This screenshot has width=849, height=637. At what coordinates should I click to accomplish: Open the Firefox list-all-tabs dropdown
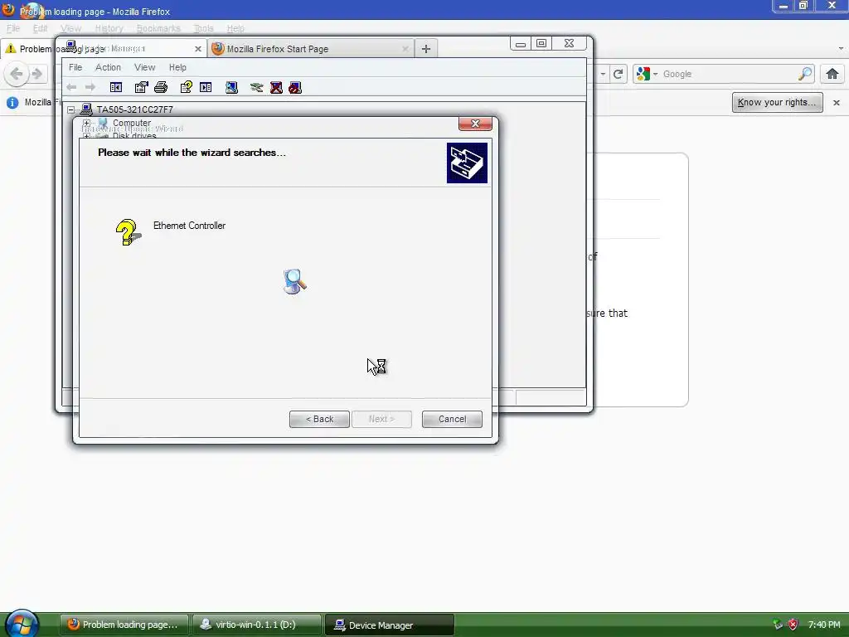[841, 49]
